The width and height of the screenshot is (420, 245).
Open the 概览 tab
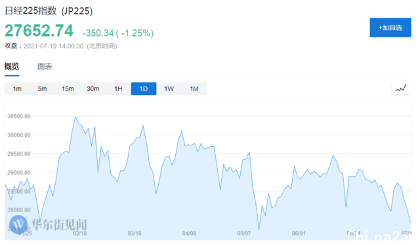[12, 66]
